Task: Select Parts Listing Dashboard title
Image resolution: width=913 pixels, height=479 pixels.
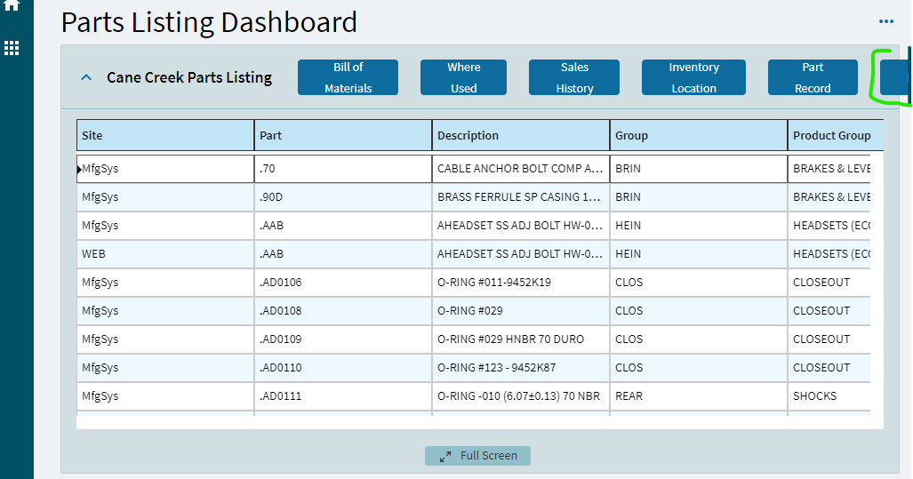Action: [x=209, y=23]
